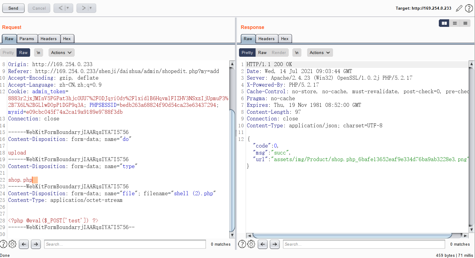Switch to combined tabbed layout
The image size is (475, 258).
pyautogui.click(x=465, y=23)
